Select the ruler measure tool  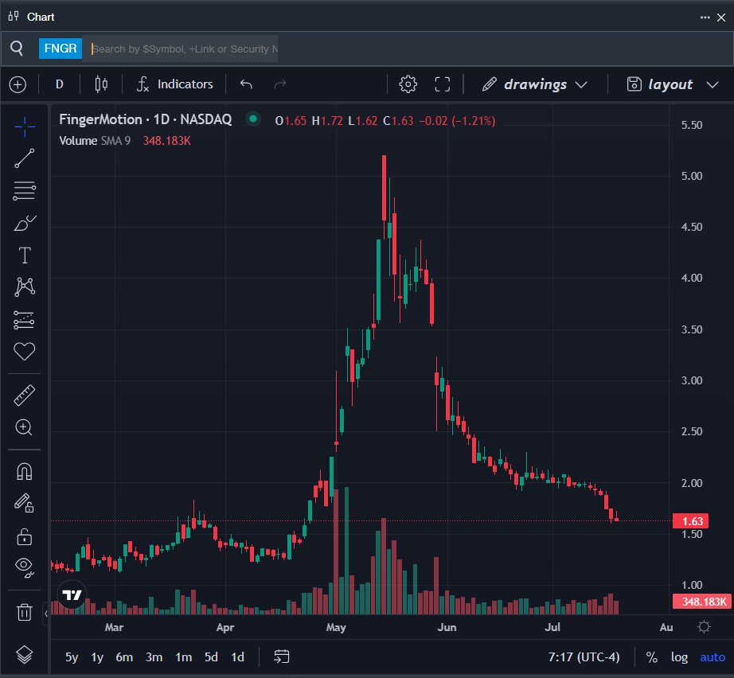pos(25,395)
